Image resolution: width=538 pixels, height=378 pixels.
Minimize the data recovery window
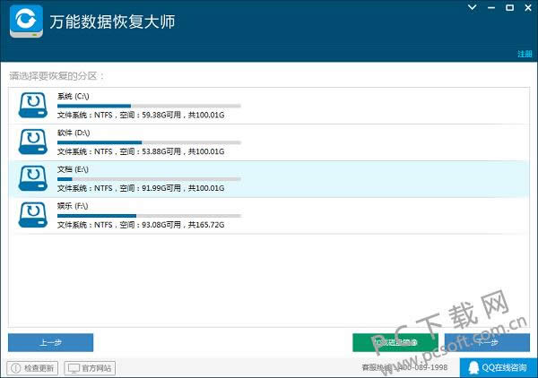tap(491, 8)
